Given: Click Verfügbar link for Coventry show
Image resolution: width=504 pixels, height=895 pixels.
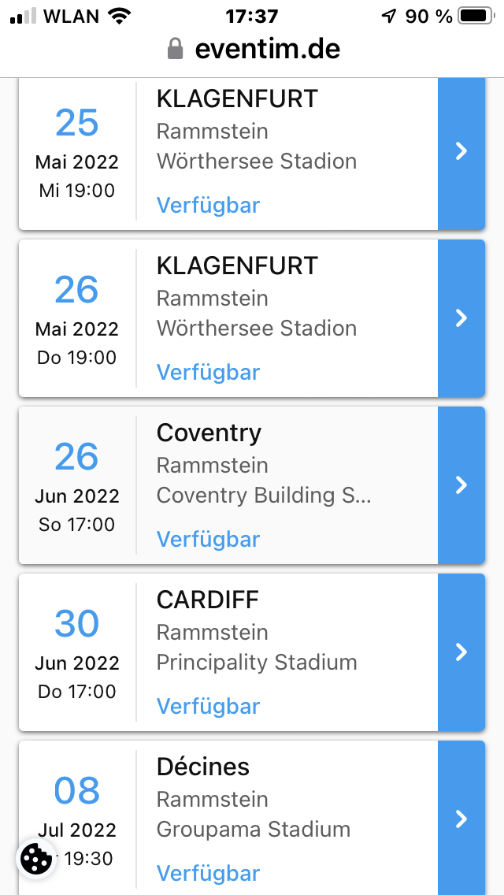Looking at the screenshot, I should [208, 539].
